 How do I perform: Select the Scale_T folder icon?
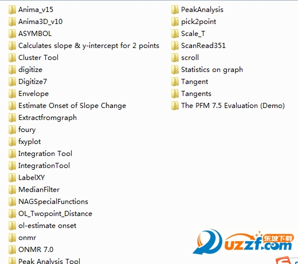175,34
